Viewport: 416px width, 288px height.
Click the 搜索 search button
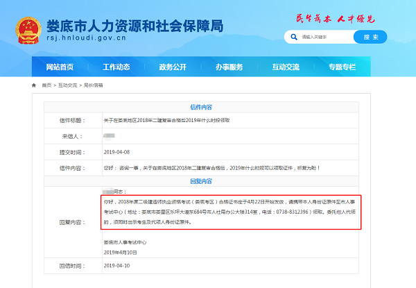(x=370, y=37)
